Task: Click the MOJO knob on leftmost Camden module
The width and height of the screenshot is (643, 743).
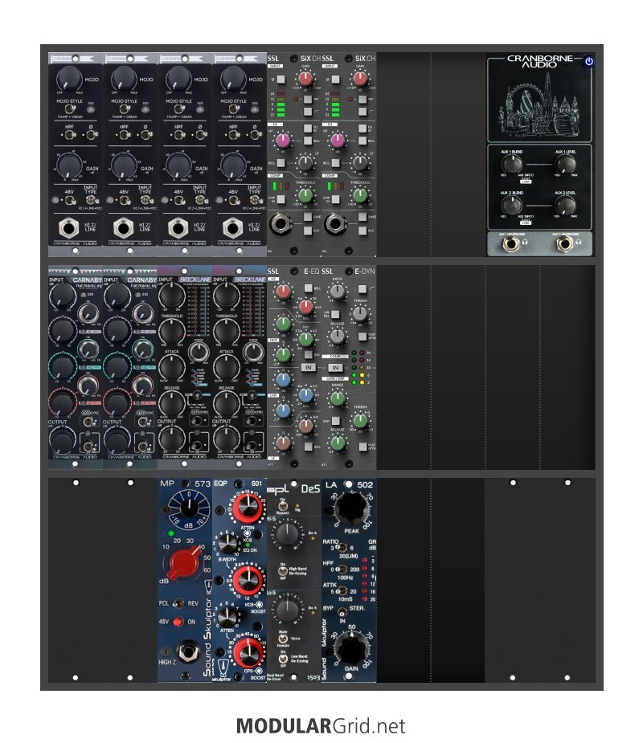Action: tap(69, 77)
